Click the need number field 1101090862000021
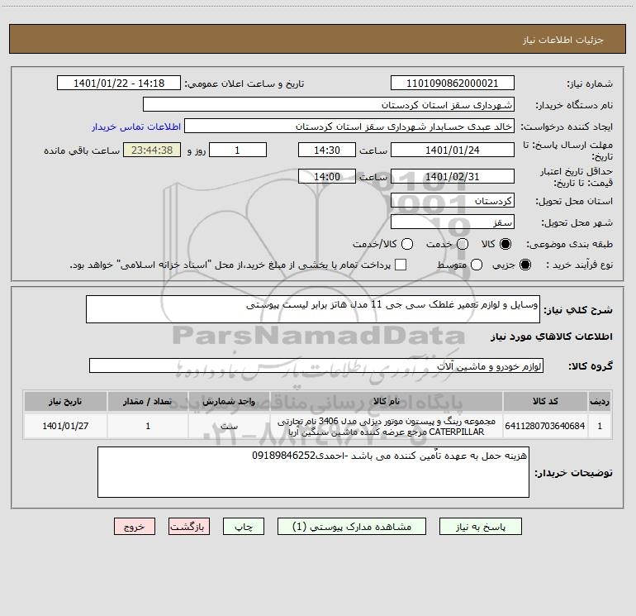 point(453,83)
